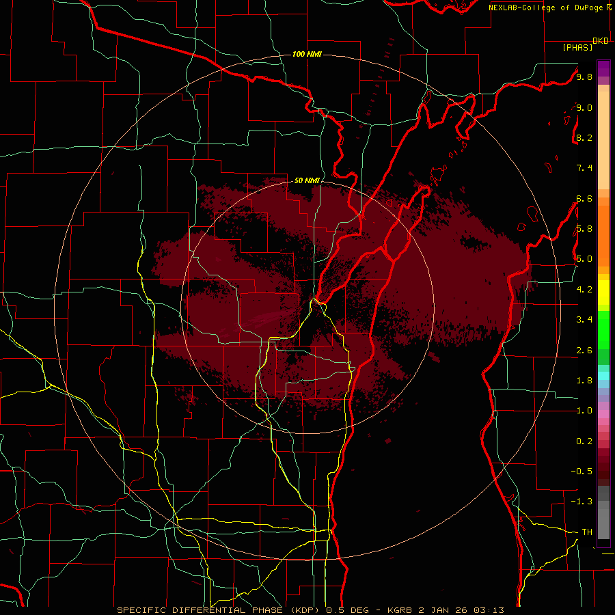Pick the pink band near 1.0 on the color bar
615x615 pixels.
(x=603, y=414)
